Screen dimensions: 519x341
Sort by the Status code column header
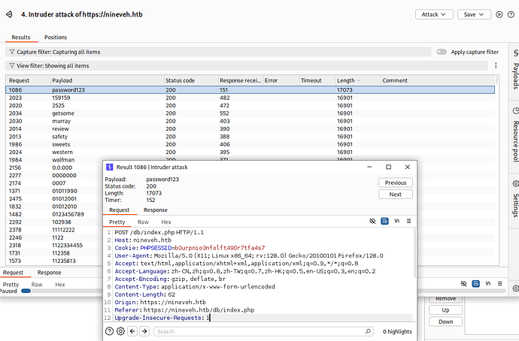tap(190, 80)
